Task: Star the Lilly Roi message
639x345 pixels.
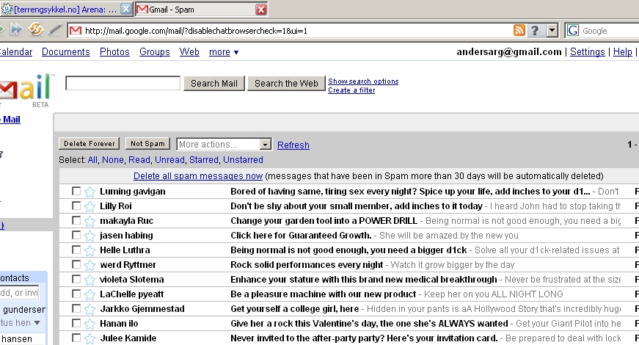Action: click(90, 206)
